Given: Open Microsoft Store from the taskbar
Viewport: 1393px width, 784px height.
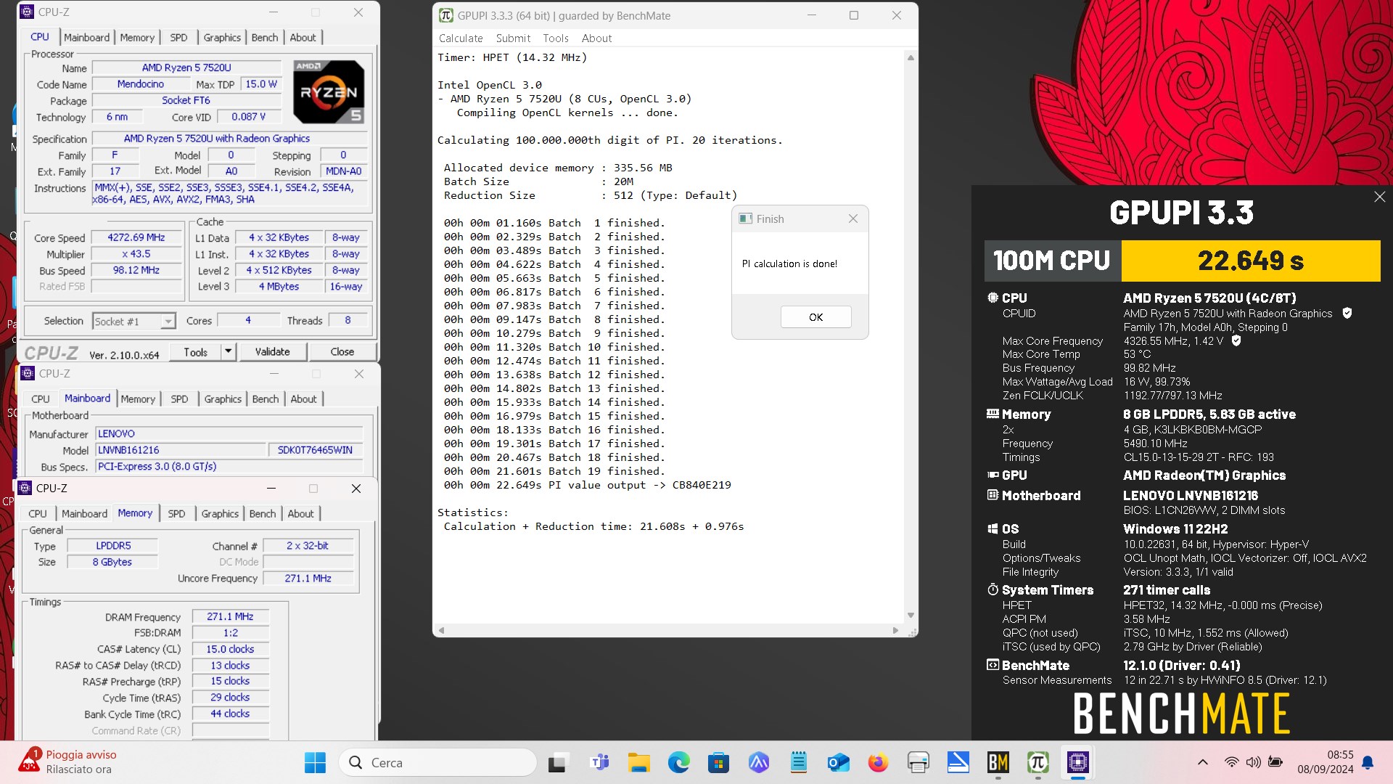Looking at the screenshot, I should (718, 763).
